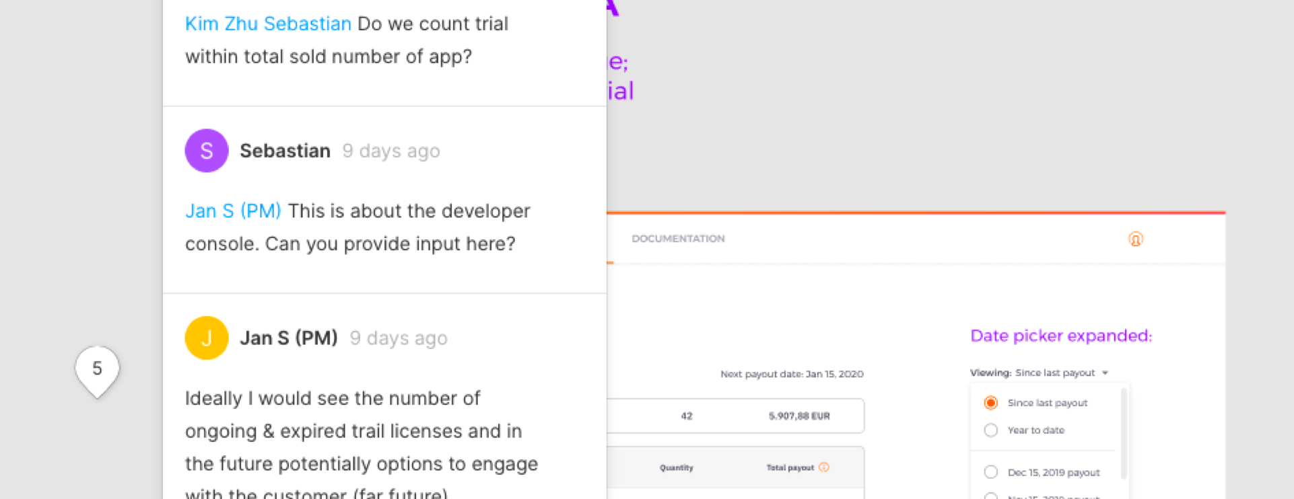Click the info icon beside Total payout
The image size is (1294, 499).
tap(824, 467)
